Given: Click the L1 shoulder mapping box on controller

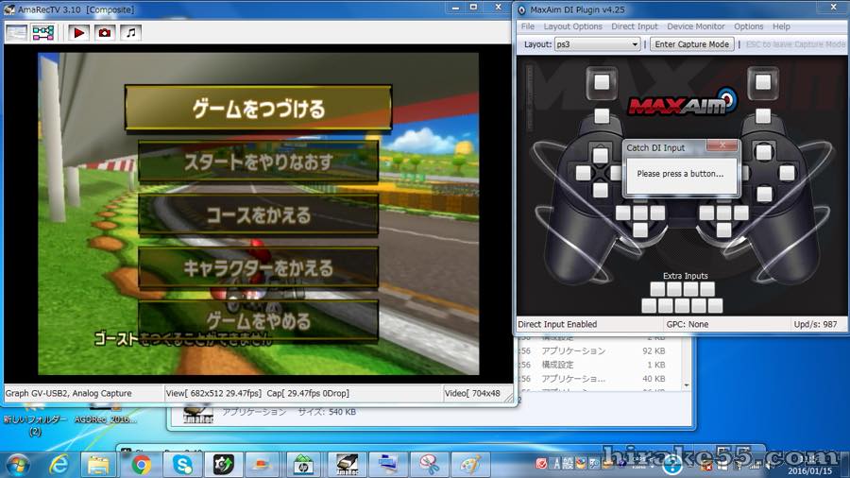Looking at the screenshot, I should click(602, 116).
